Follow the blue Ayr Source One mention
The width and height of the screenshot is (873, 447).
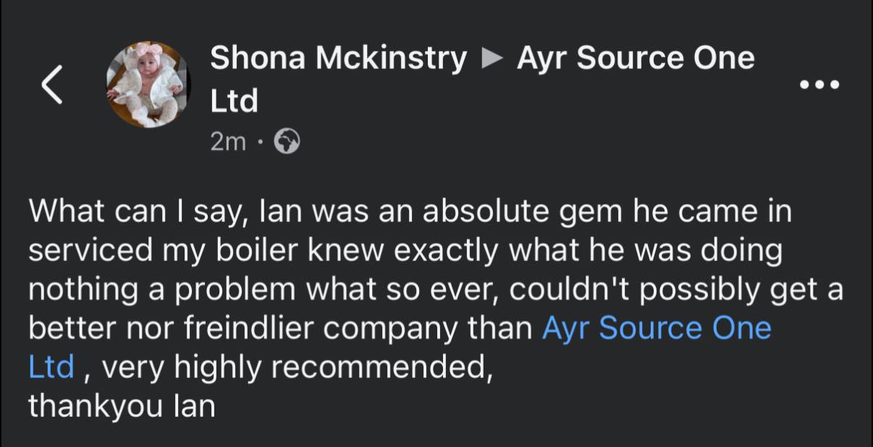point(656,328)
